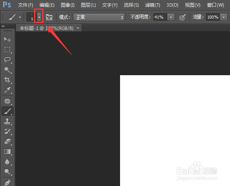The image size is (230, 186).
Task: Select the Crop tool
Action: [7, 79]
